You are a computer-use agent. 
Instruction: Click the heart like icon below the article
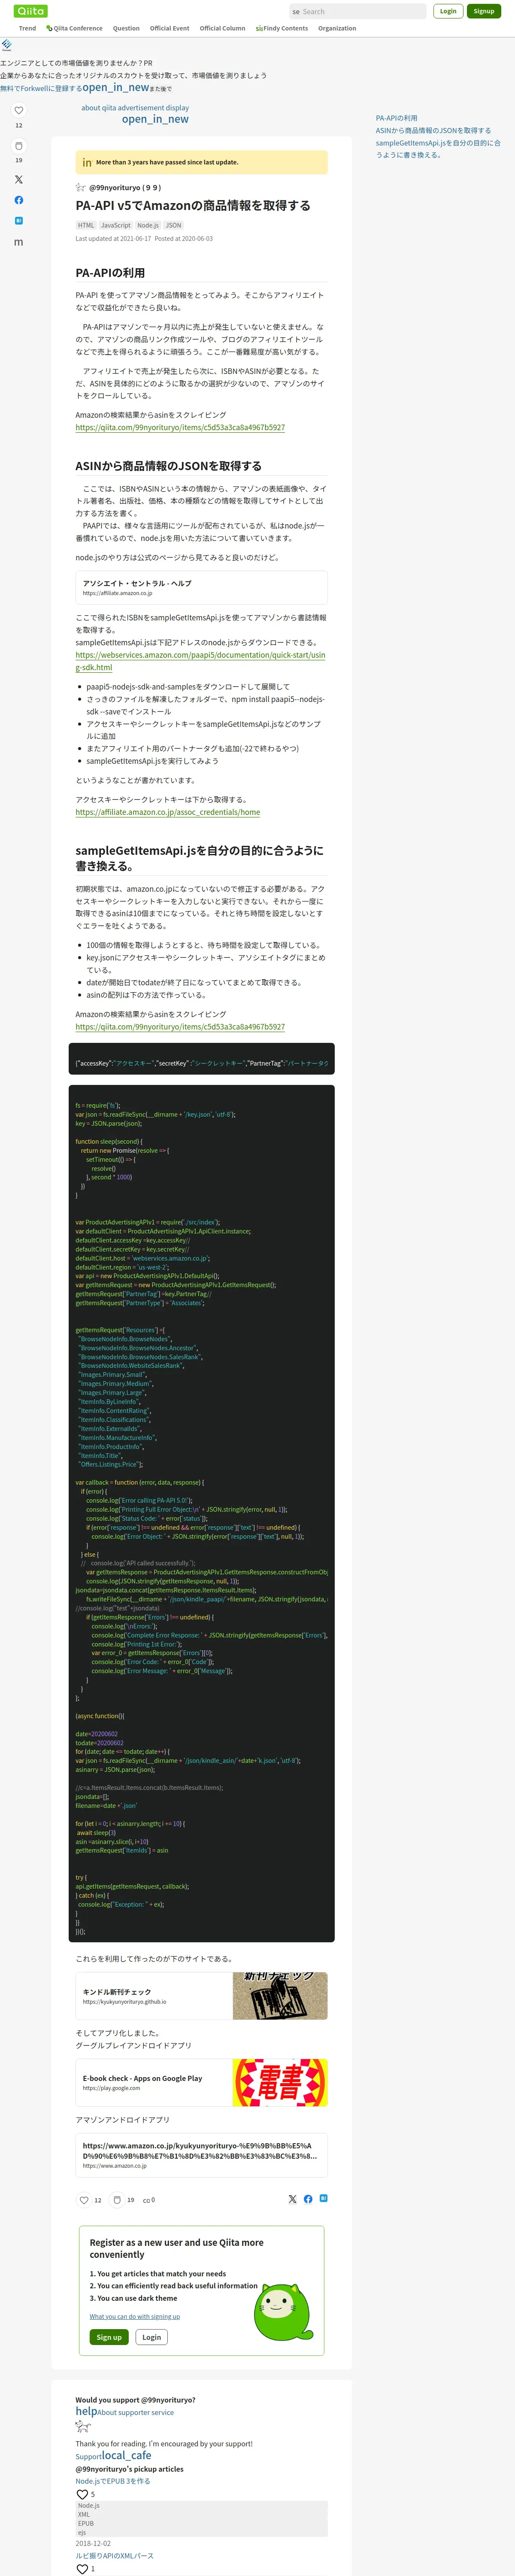click(x=84, y=2200)
